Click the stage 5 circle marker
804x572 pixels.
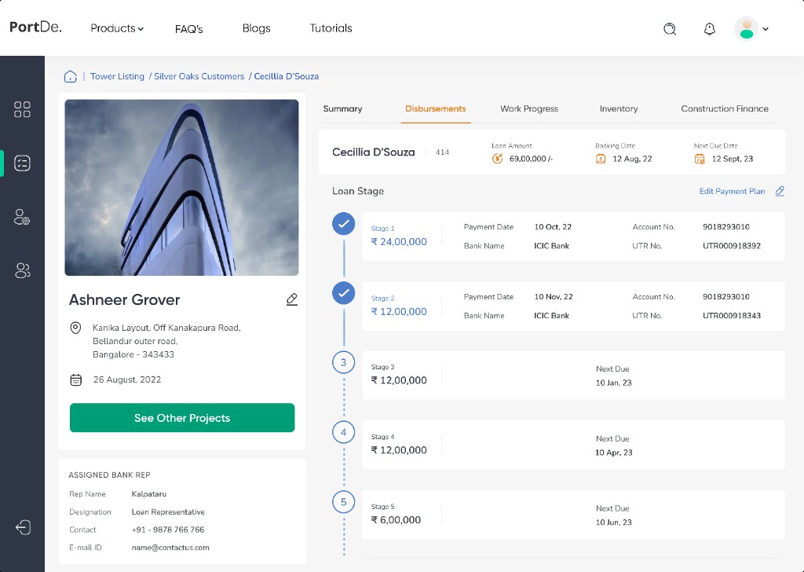[x=344, y=502]
